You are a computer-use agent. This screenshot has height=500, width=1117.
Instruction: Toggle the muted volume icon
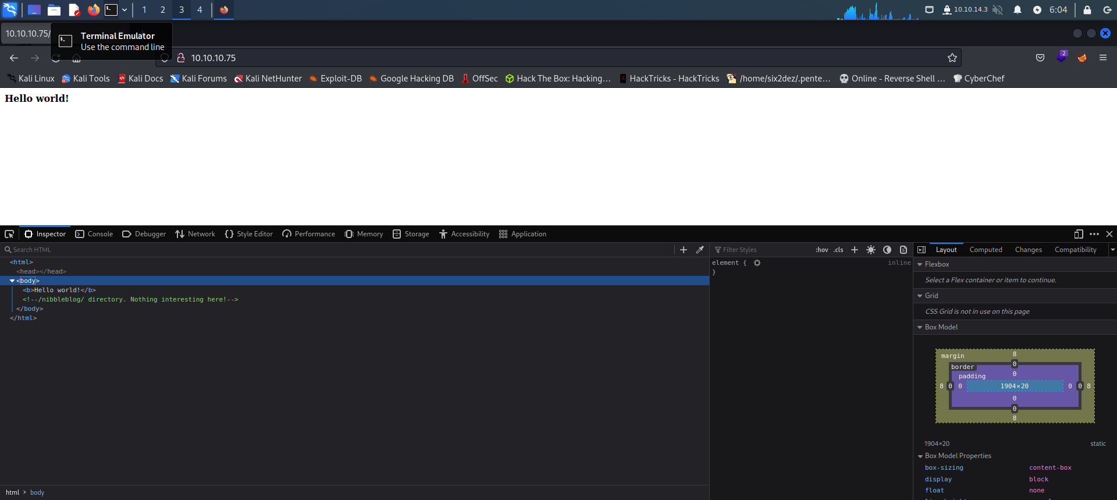click(998, 10)
